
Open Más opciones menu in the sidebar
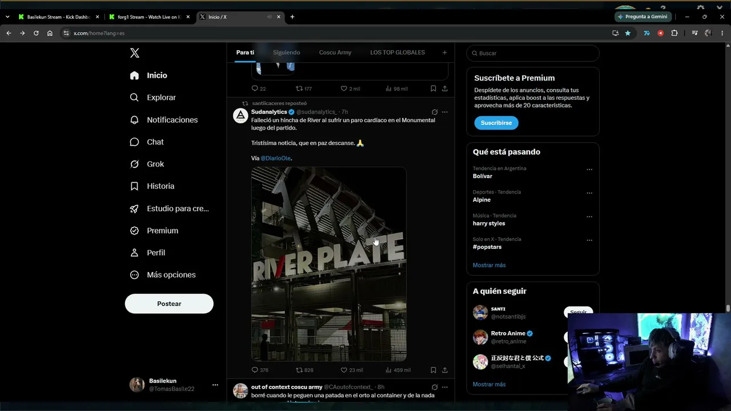pyautogui.click(x=163, y=275)
